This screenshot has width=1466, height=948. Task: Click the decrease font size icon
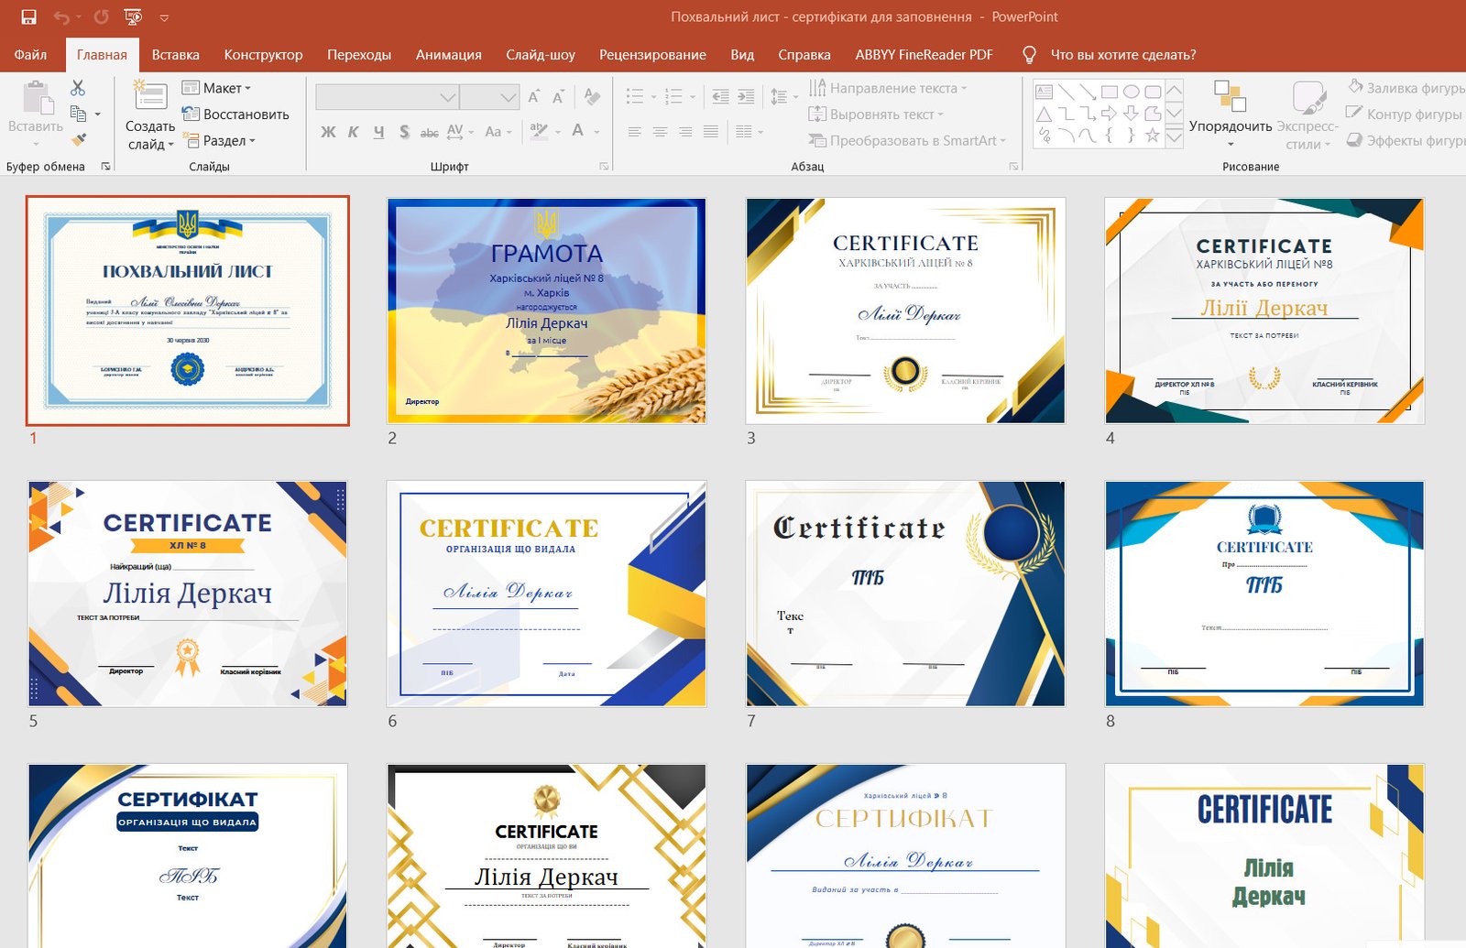point(558,97)
